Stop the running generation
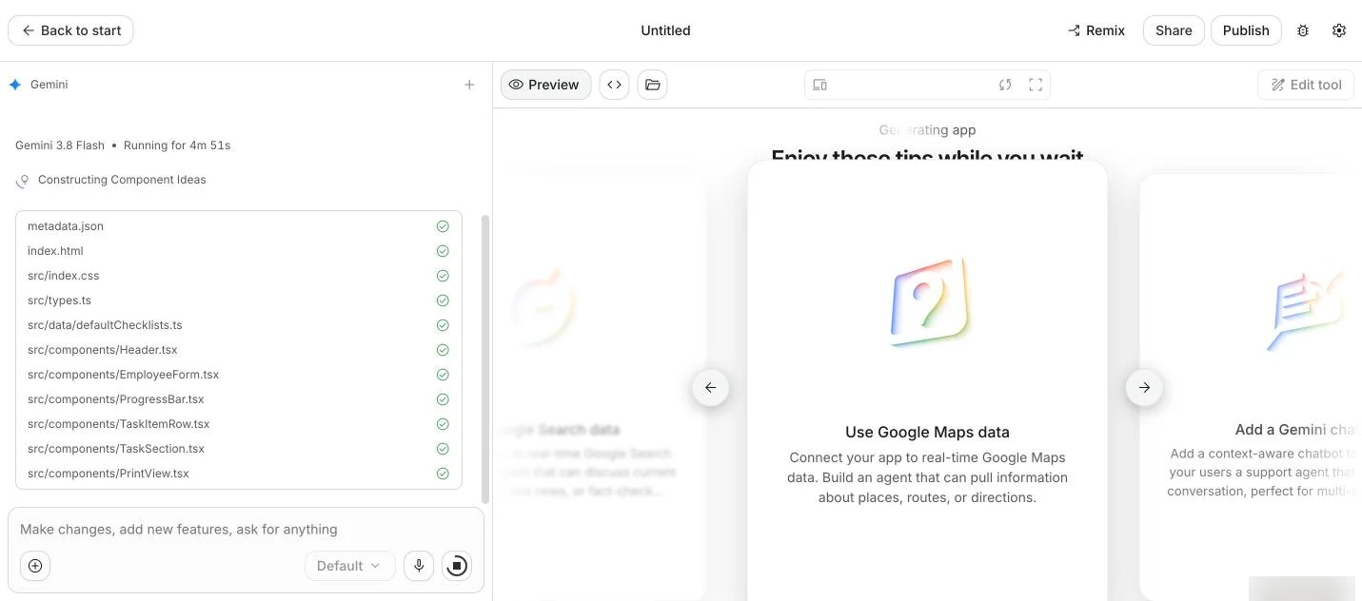Image resolution: width=1362 pixels, height=601 pixels. pos(457,566)
